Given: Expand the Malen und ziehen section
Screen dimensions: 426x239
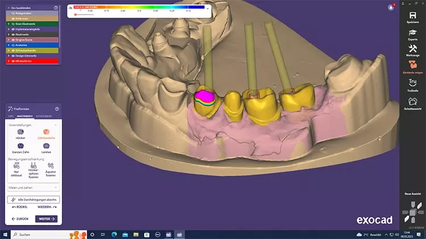Looking at the screenshot, I should coord(55,187).
